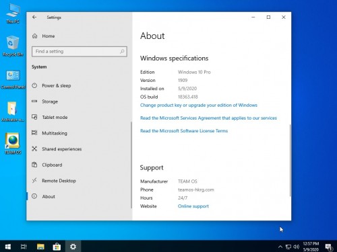Screen dimensions: 337x252
Task: Minimize the Settings window
Action: [x=253, y=17]
